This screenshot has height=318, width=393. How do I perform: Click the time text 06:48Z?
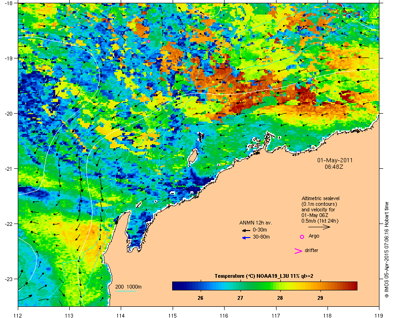[334, 166]
